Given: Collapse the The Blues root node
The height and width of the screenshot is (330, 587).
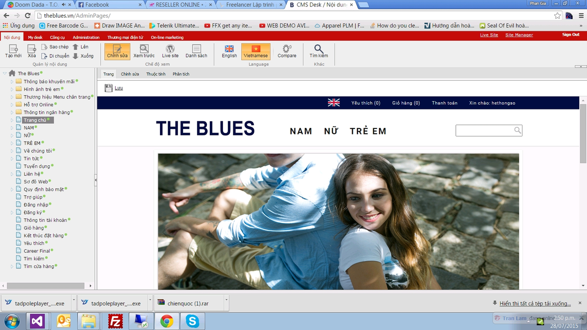Looking at the screenshot, I should click(x=5, y=74).
